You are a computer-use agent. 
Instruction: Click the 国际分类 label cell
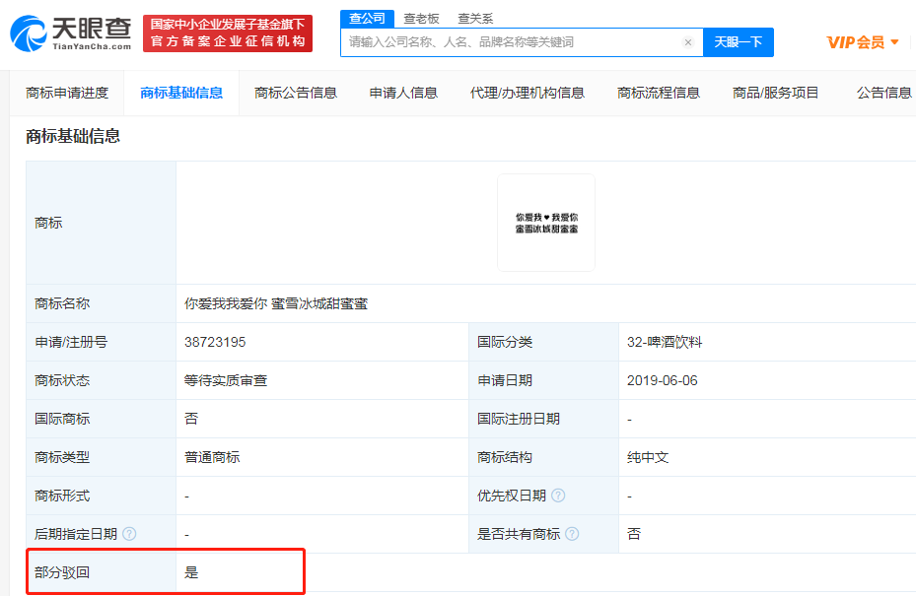coord(543,342)
